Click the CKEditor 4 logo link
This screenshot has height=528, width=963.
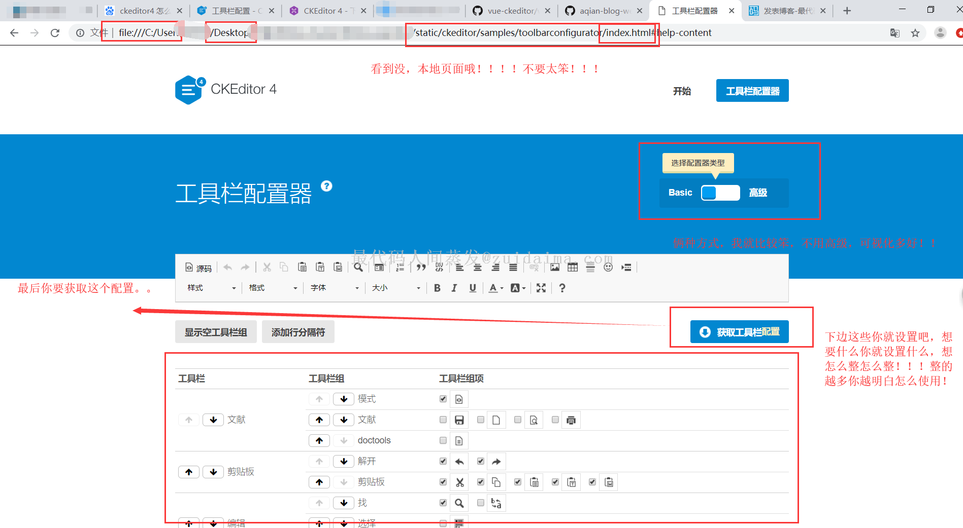(x=226, y=90)
